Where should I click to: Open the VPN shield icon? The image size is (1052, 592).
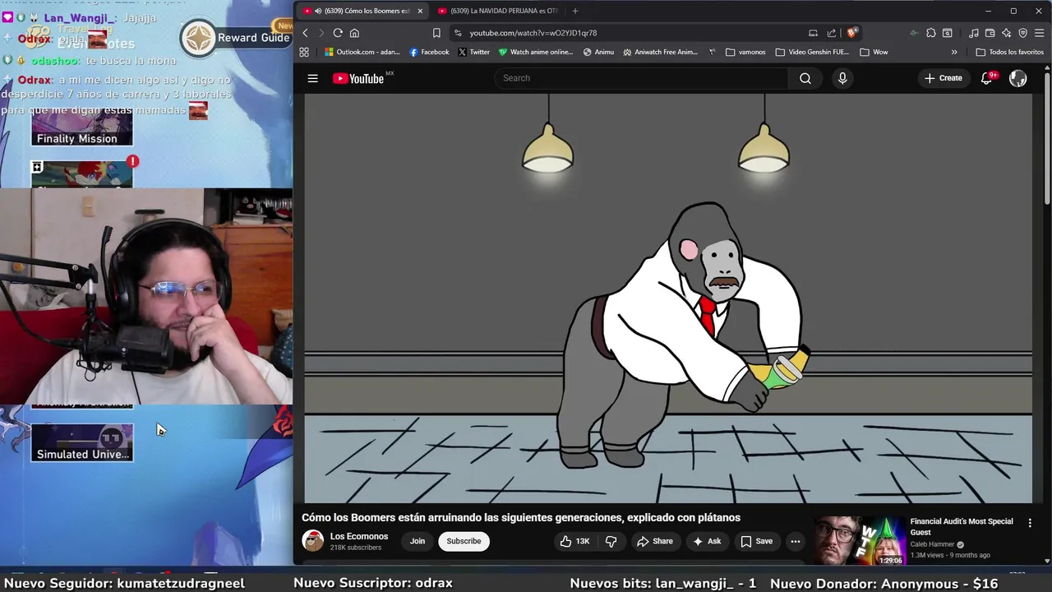[x=1023, y=33]
